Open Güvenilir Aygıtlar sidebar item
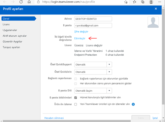This screenshot has width=165, height=122. 13,42
